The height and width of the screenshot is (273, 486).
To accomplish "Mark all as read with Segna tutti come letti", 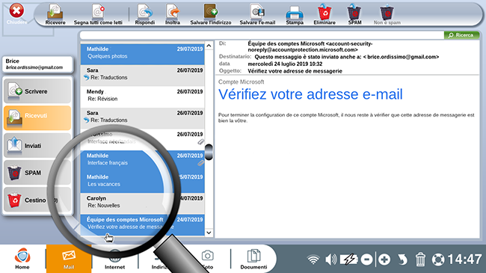I will coord(98,14).
